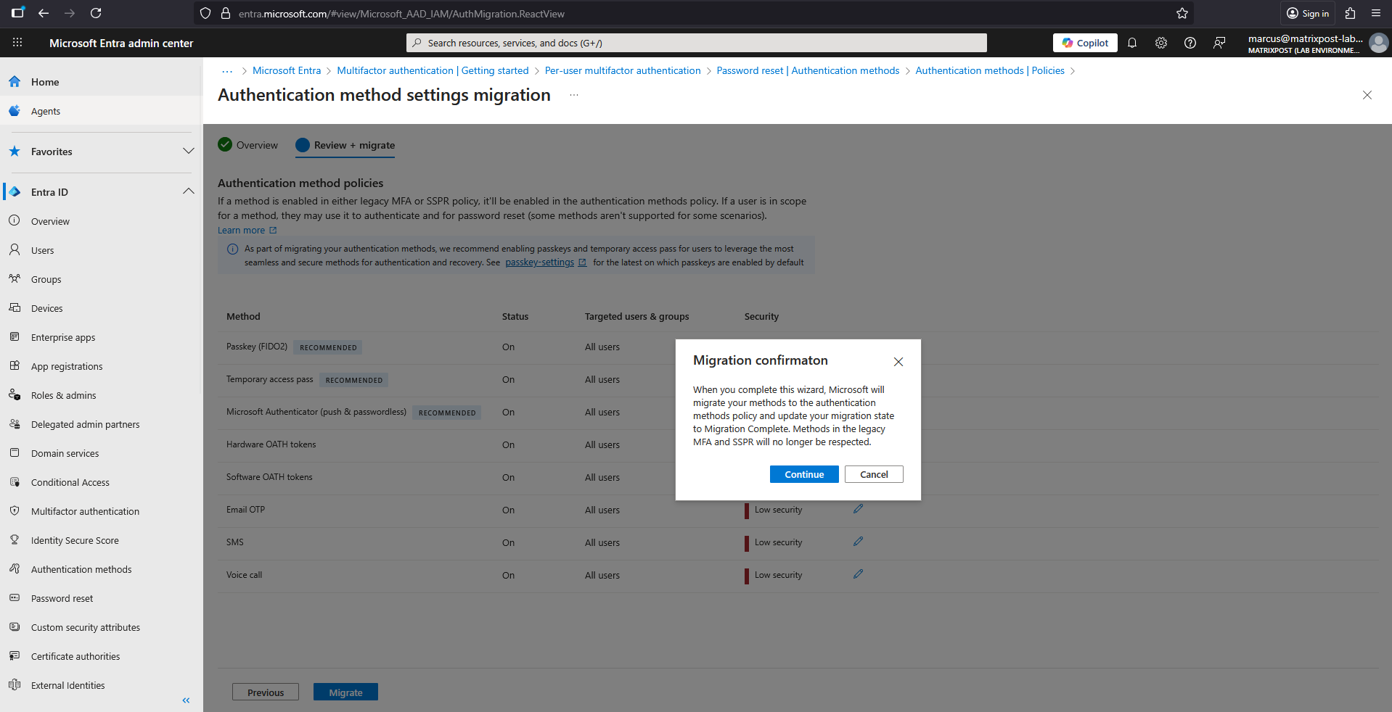The image size is (1392, 712).
Task: Open the notifications bell
Action: pos(1132,43)
